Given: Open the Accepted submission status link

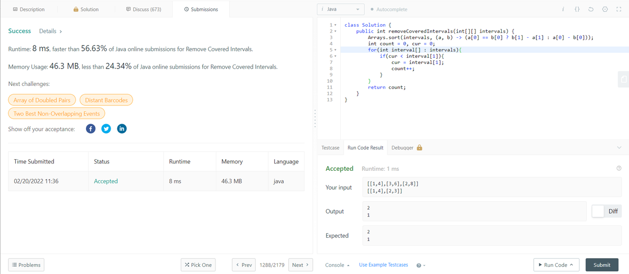Looking at the screenshot, I should coord(106,181).
